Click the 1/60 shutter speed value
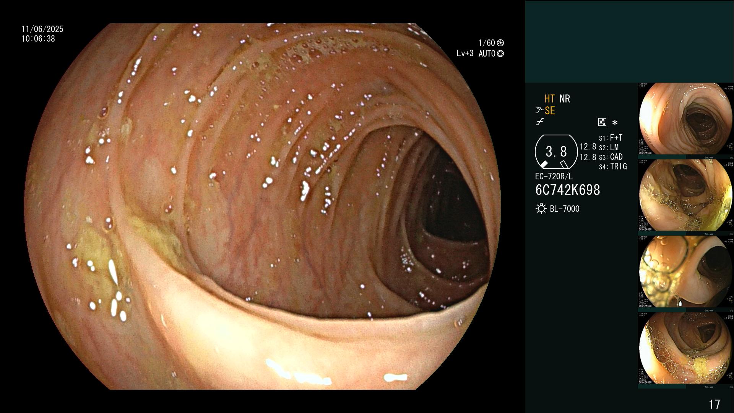 tap(487, 43)
